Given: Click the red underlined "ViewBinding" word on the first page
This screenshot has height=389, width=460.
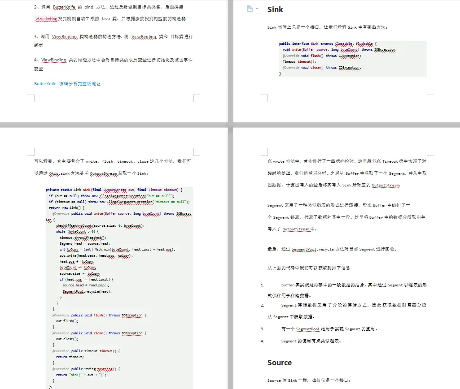Looking at the screenshot, I should point(46,19).
